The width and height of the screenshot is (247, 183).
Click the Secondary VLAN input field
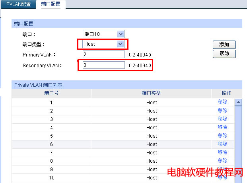[104, 65]
